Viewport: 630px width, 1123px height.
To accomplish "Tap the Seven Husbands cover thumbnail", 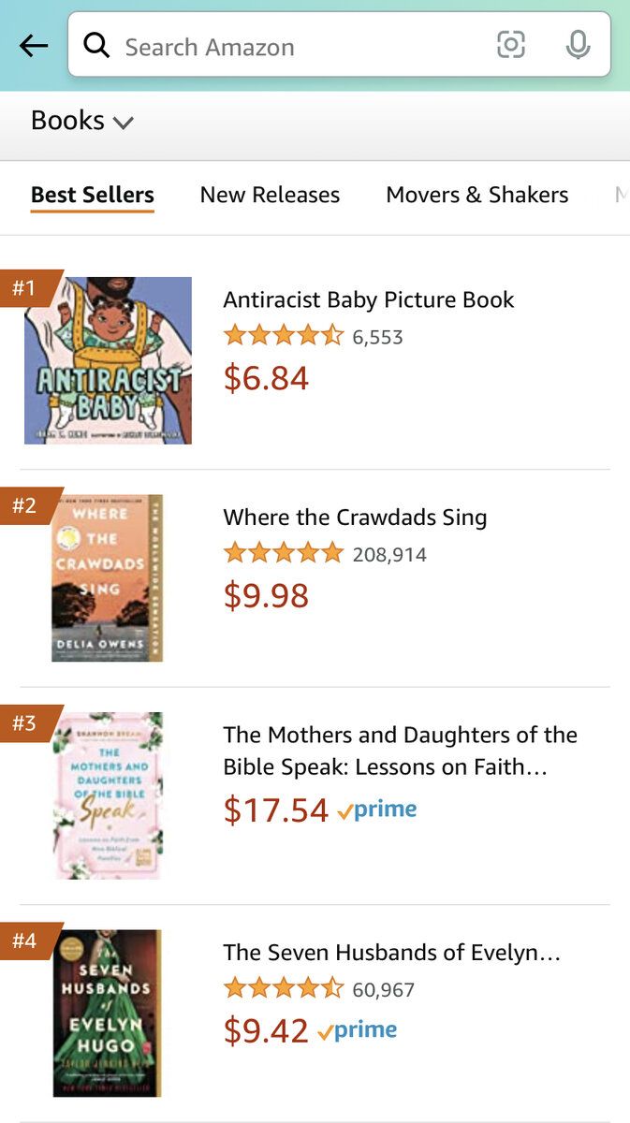I will [107, 1013].
